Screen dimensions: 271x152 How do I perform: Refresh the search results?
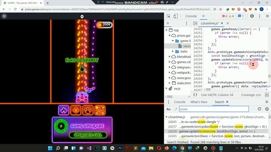(259, 109)
